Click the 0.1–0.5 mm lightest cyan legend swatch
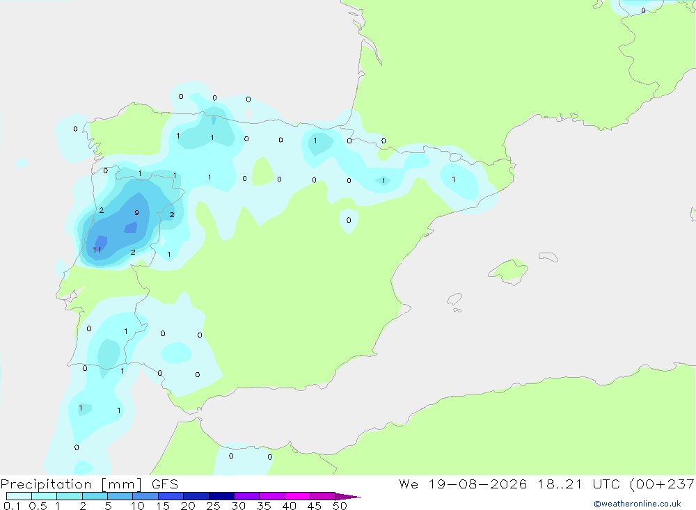This screenshot has height=510, width=696. pyautogui.click(x=19, y=496)
